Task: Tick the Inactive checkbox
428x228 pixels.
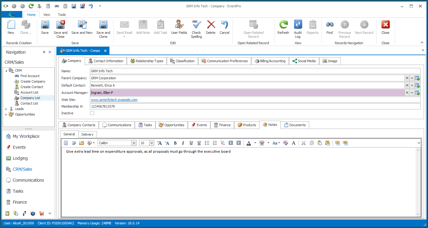Action: click(92, 113)
